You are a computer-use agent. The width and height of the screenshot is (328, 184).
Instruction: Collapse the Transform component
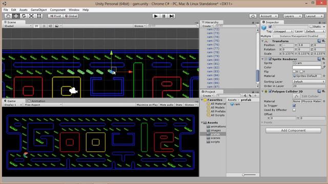(262, 41)
